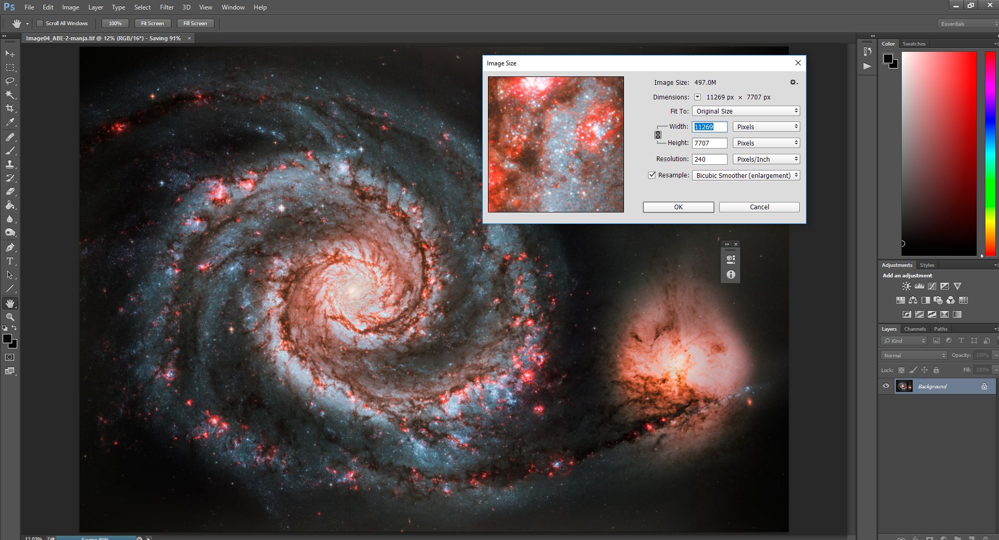Choose the Magic Wand tool
Viewport: 999px width, 540px height.
click(10, 95)
